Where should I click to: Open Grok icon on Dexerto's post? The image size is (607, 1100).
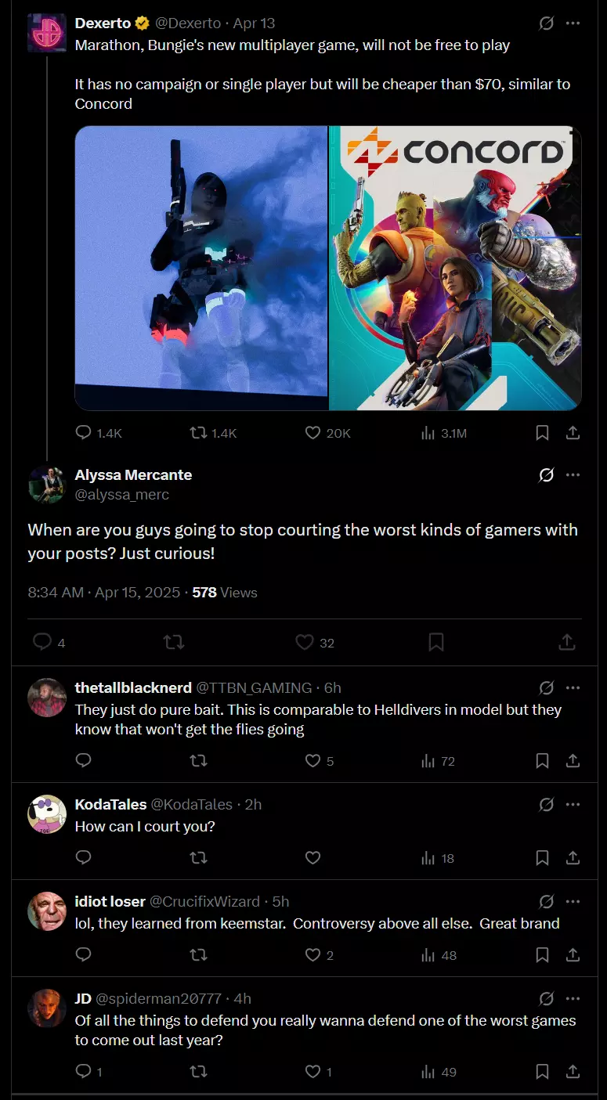(x=547, y=23)
